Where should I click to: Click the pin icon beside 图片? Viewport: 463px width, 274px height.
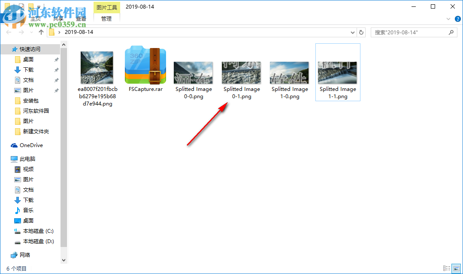tap(56, 90)
